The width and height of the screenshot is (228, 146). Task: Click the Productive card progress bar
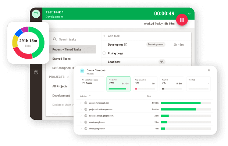pyautogui.click(x=118, y=89)
